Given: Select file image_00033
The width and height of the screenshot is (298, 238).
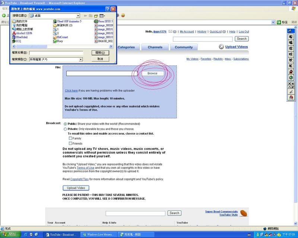Looking at the screenshot, I should [x=104, y=37].
